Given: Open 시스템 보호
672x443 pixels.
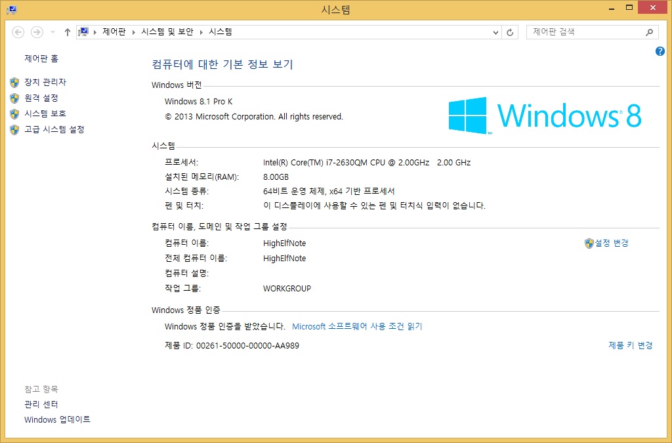Looking at the screenshot, I should (45, 114).
